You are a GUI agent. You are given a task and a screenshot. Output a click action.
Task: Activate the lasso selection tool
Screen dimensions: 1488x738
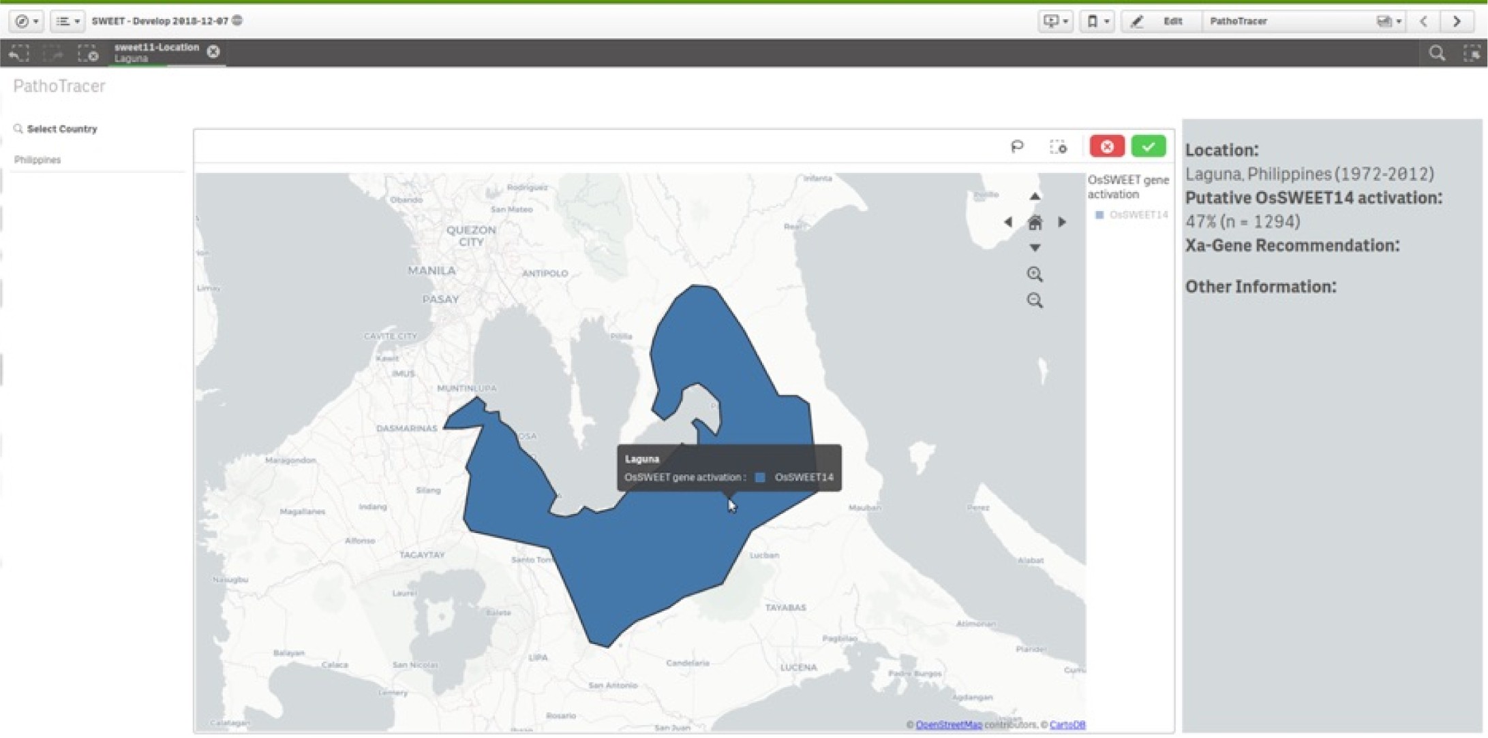1017,146
